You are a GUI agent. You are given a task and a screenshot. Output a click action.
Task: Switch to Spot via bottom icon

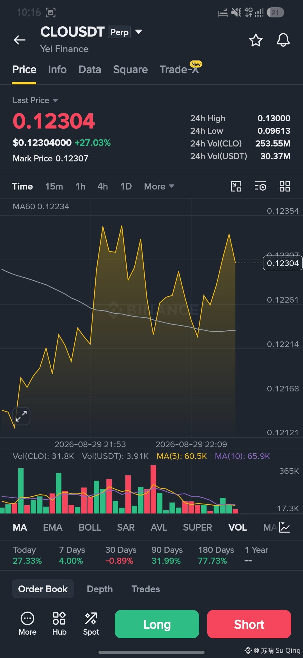91,624
